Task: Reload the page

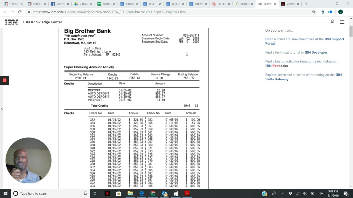Action: tap(20, 12)
